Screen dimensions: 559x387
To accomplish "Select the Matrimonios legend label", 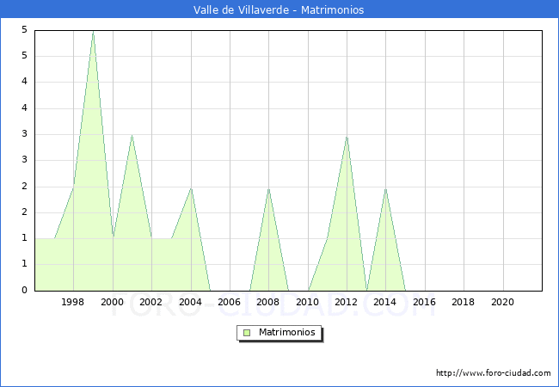I will tap(287, 333).
